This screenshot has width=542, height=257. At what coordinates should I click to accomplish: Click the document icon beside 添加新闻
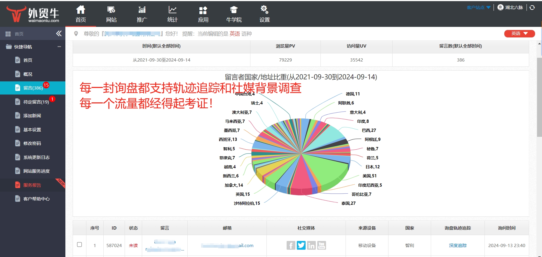[x=18, y=115]
